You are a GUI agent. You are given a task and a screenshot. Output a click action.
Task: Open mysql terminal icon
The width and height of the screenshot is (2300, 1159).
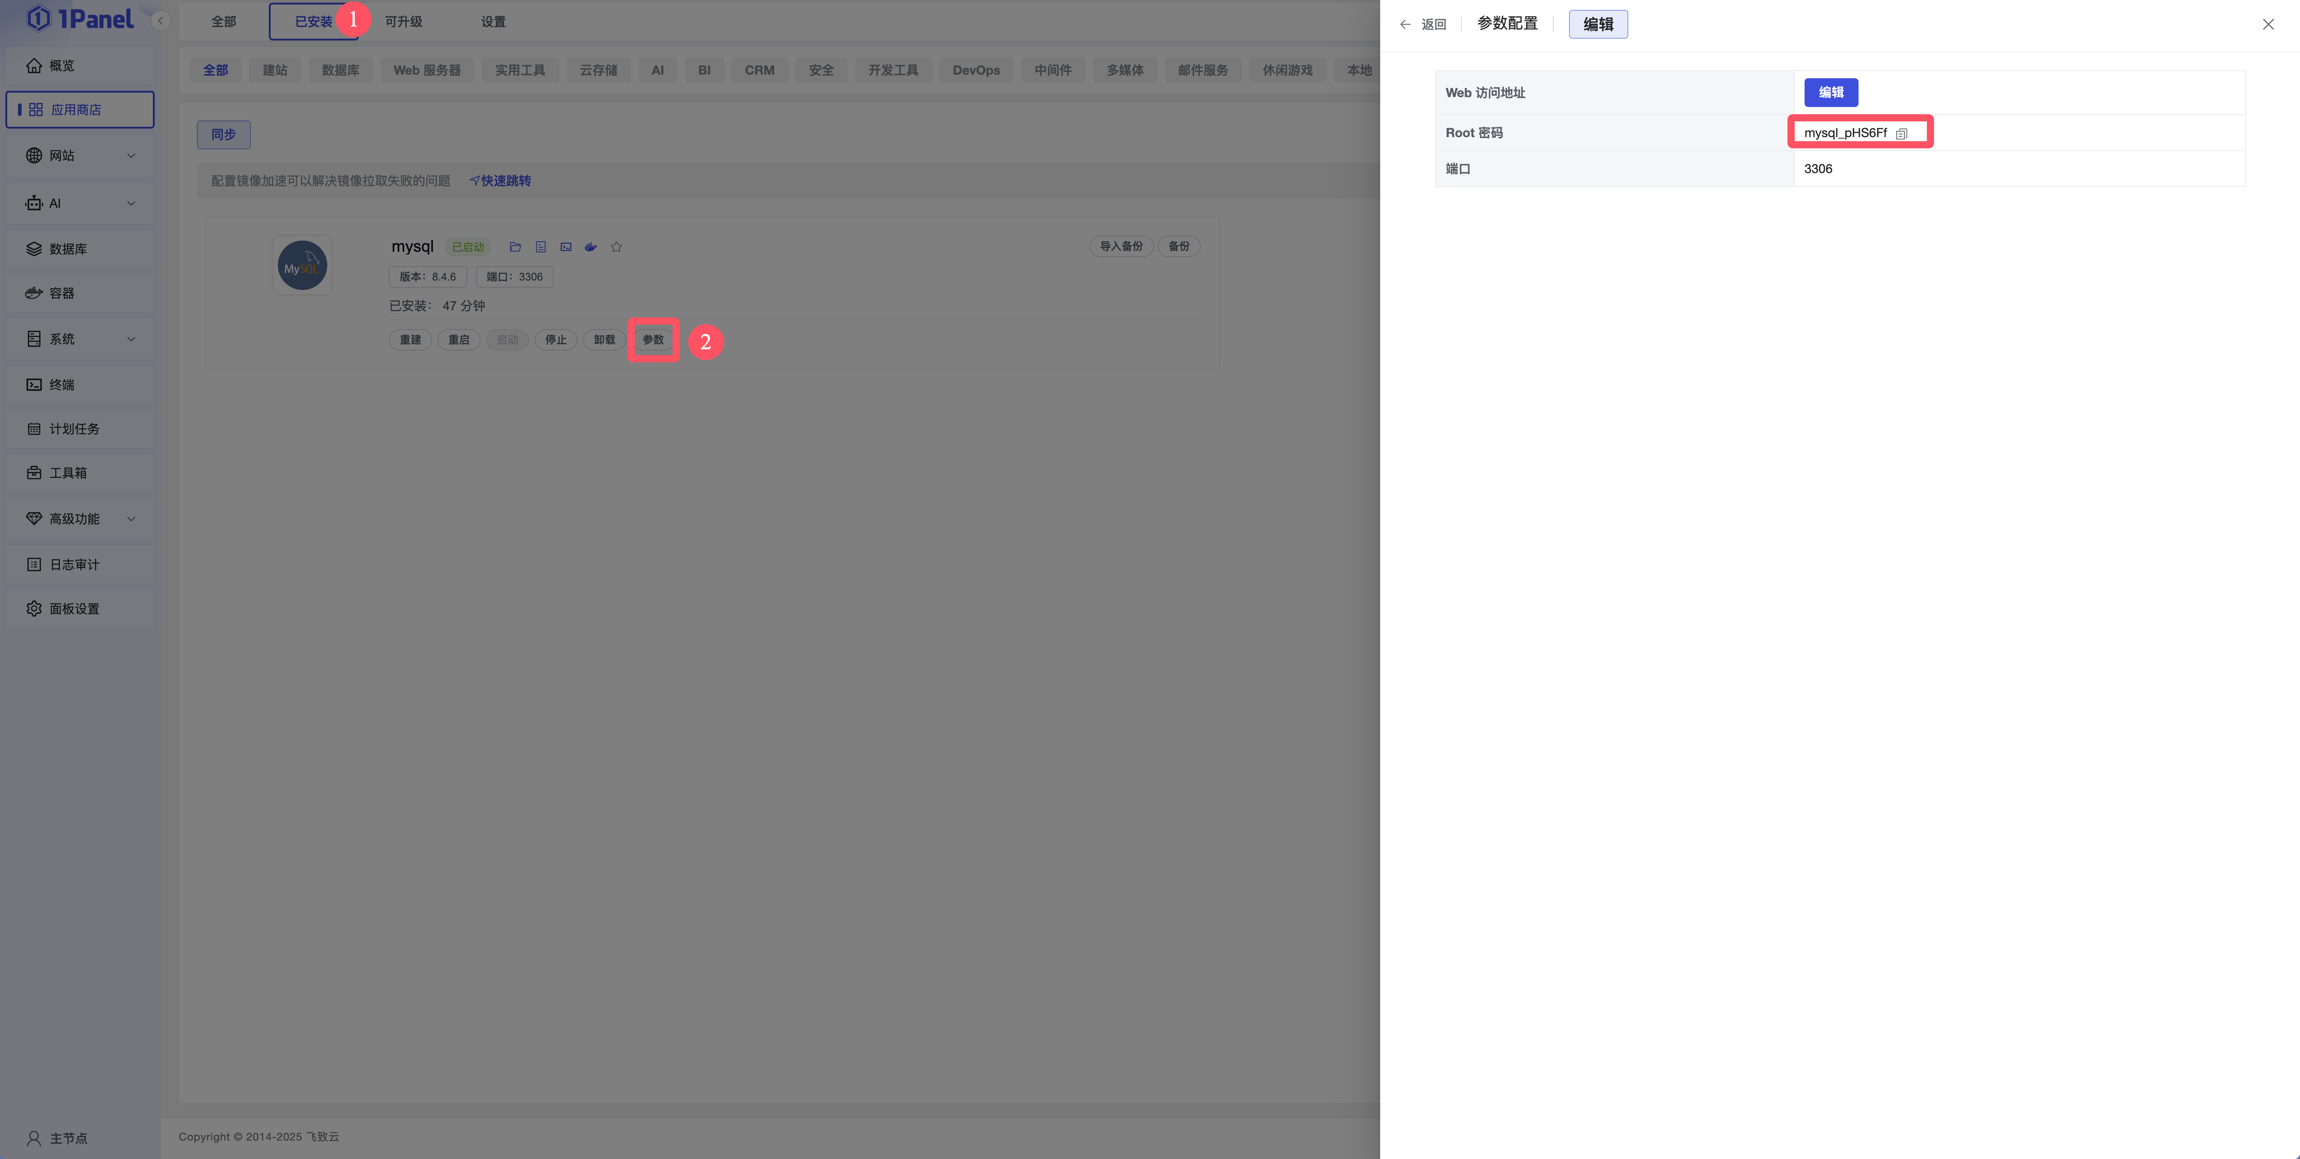tap(565, 247)
